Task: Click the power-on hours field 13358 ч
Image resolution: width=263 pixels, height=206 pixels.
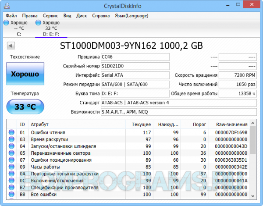Action: click(238, 93)
